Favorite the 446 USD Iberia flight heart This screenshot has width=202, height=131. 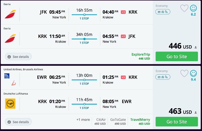(184, 8)
